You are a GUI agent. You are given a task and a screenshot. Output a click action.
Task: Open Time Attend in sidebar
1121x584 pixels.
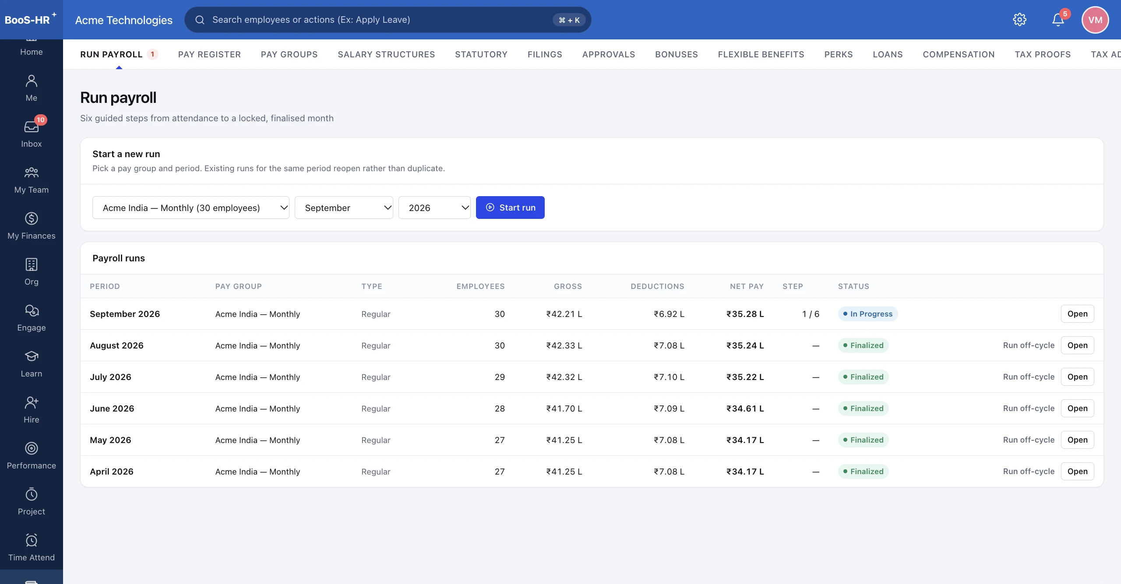(x=31, y=548)
